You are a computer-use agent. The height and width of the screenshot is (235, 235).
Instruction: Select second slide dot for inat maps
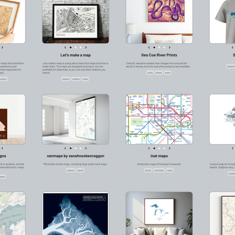159,148
